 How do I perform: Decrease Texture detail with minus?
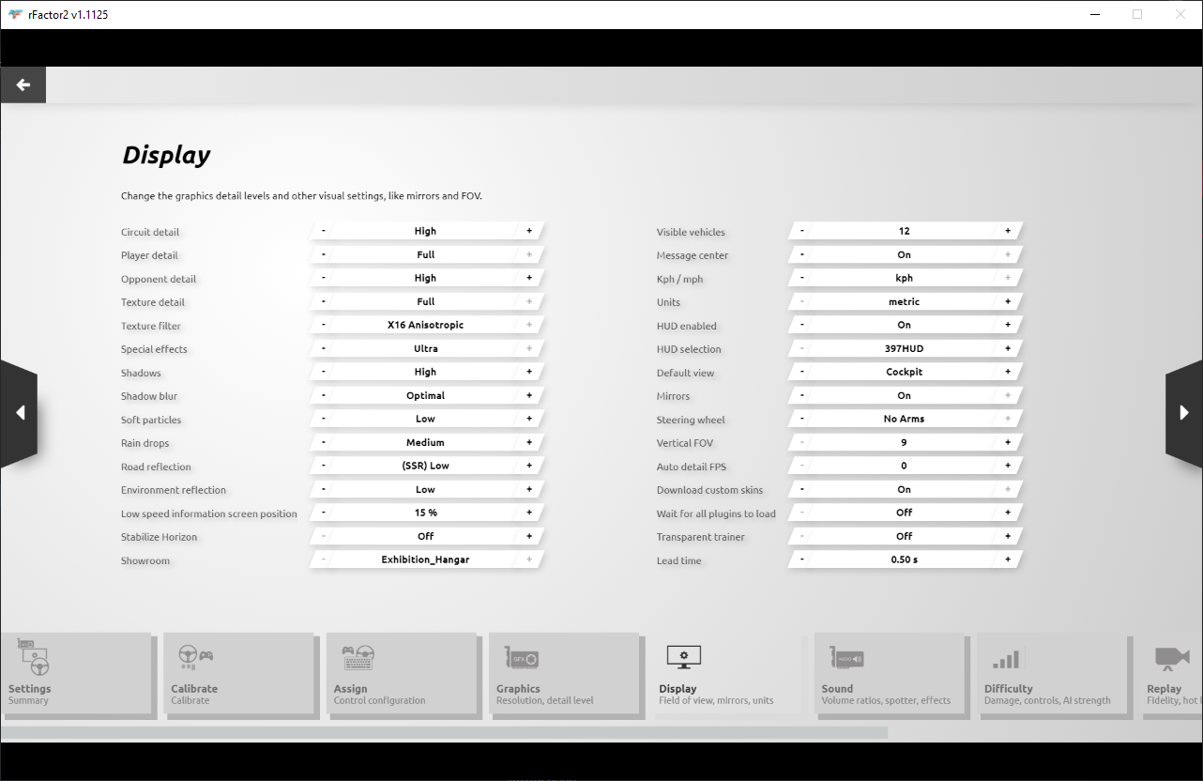324,301
